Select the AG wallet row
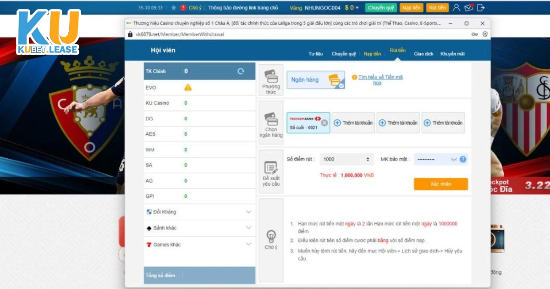 pos(199,181)
